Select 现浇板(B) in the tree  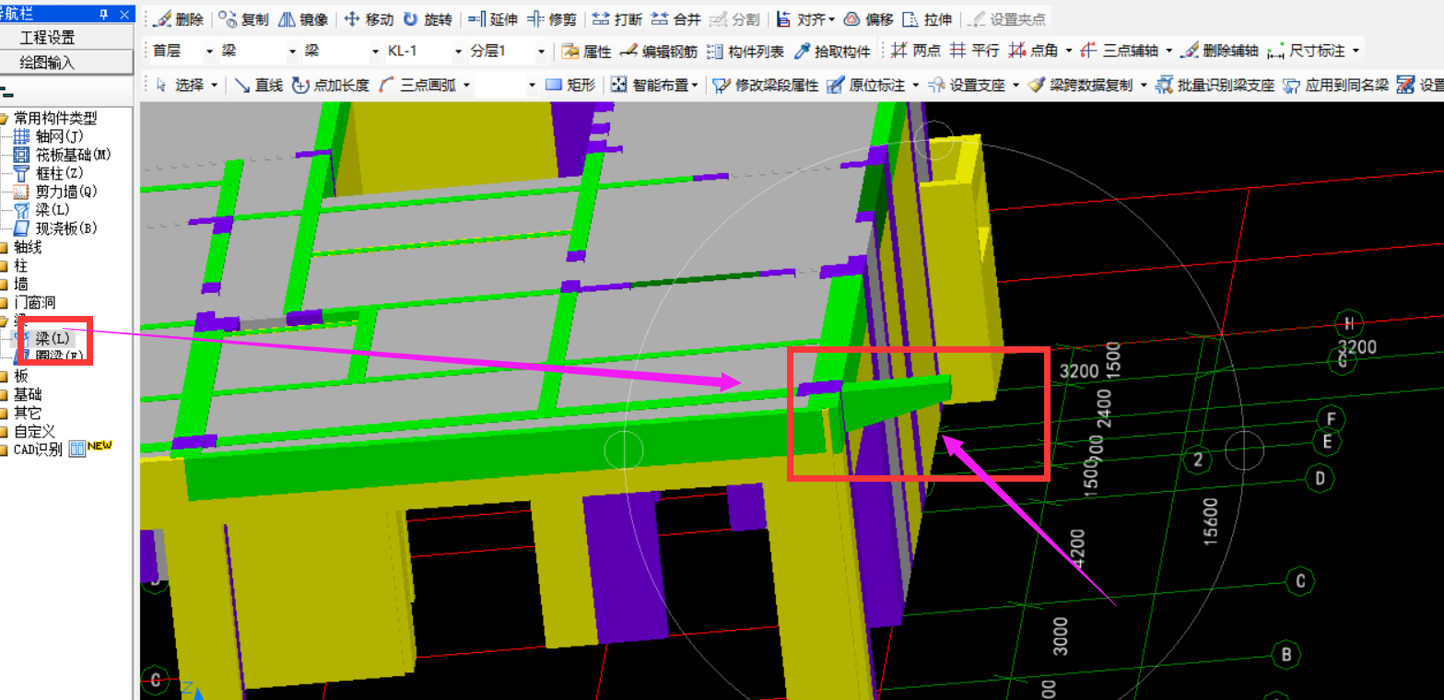pyautogui.click(x=56, y=228)
